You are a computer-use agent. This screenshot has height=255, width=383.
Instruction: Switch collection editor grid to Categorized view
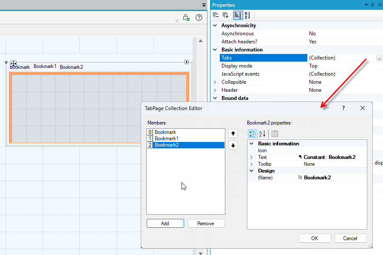click(252, 133)
